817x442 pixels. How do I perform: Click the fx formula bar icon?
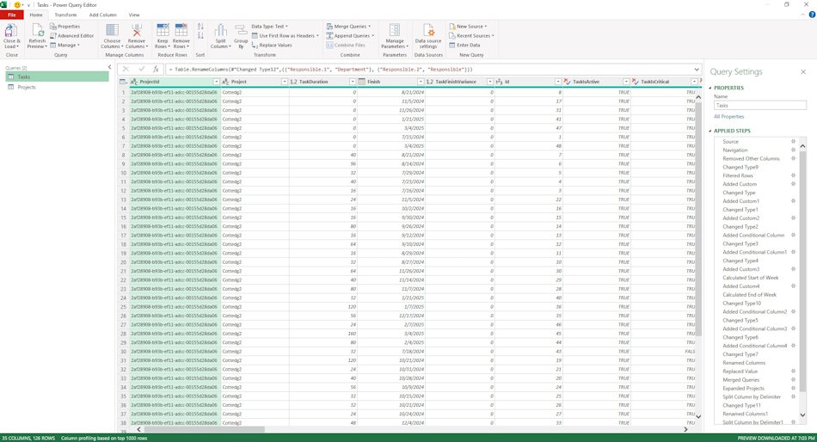156,69
